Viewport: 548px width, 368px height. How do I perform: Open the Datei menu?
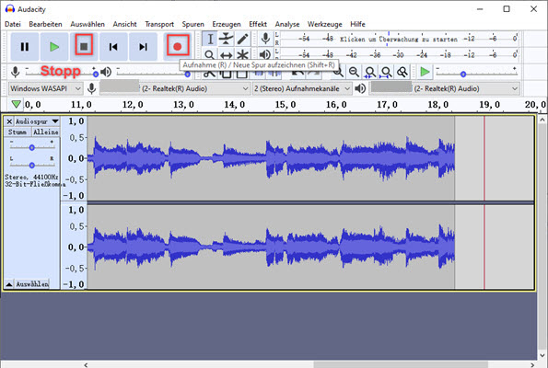(13, 24)
